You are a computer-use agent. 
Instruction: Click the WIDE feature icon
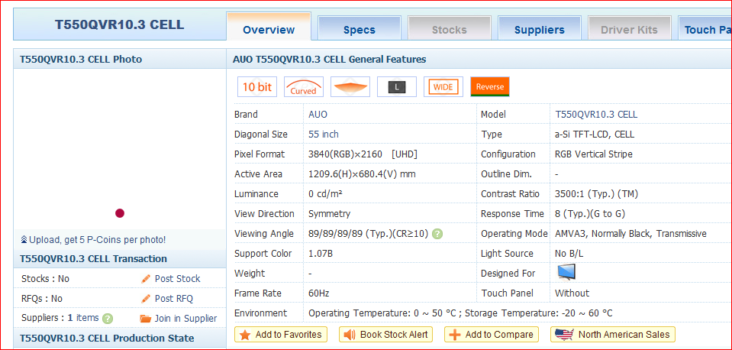click(x=443, y=87)
